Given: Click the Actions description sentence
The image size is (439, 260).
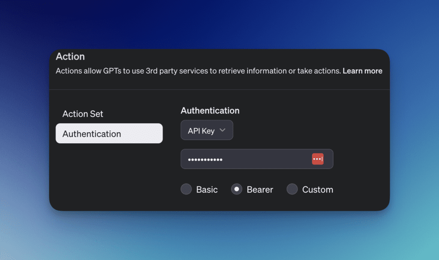Looking at the screenshot, I should tap(198, 71).
